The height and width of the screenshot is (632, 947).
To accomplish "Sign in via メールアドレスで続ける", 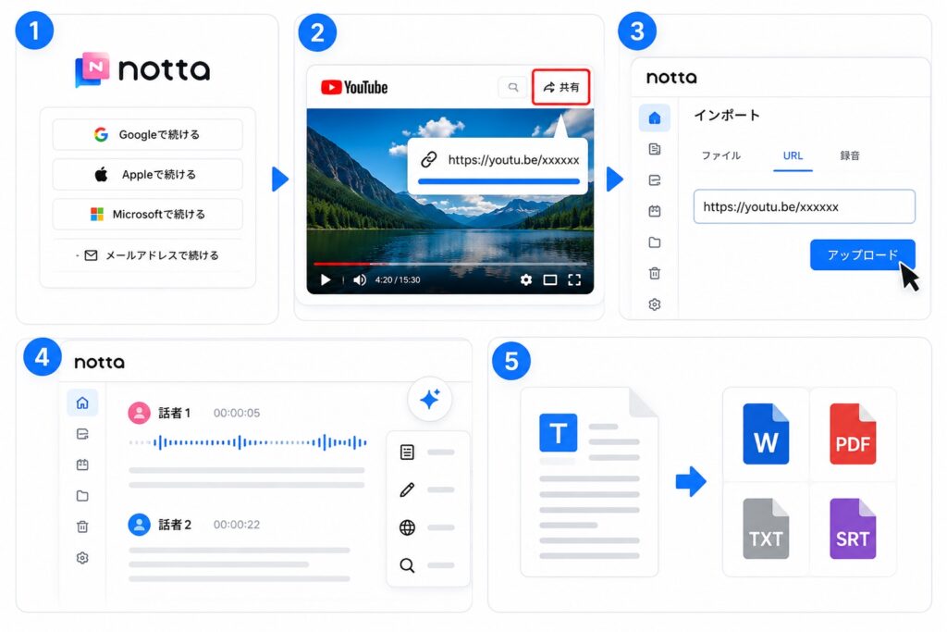I will click(147, 255).
